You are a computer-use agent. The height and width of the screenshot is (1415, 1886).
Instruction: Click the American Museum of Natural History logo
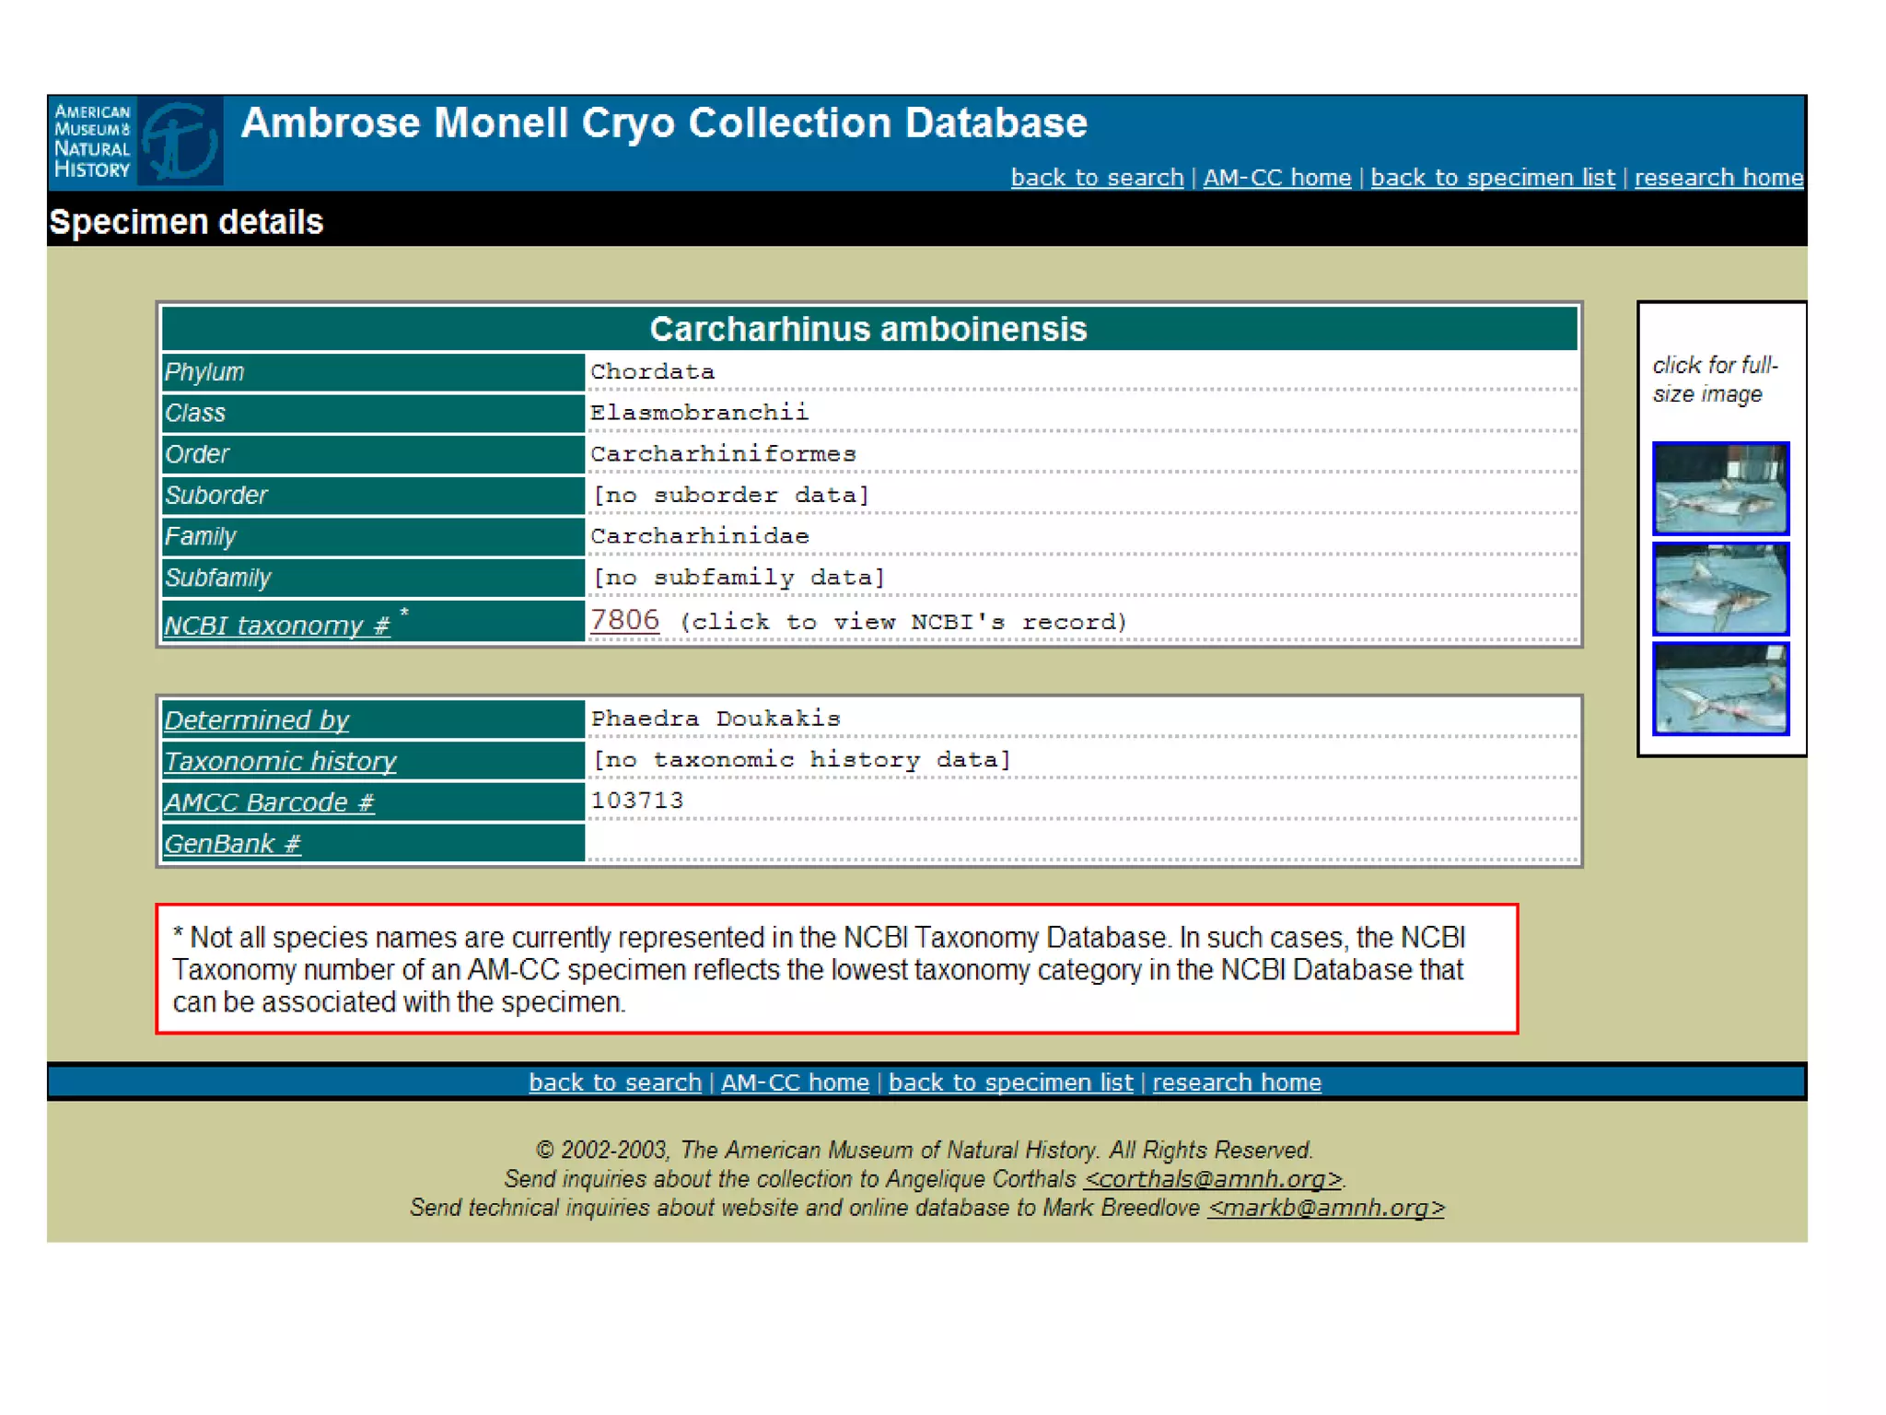(134, 141)
